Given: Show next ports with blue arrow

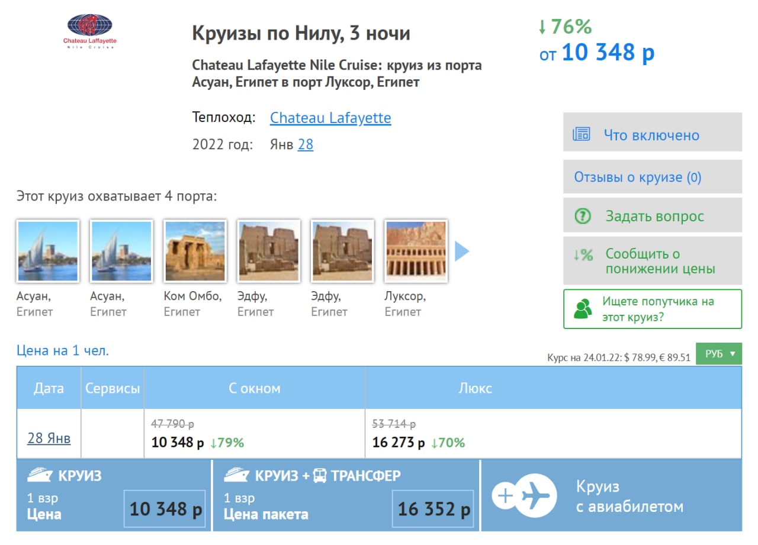Looking at the screenshot, I should (x=462, y=251).
